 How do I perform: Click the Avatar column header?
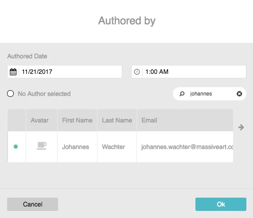(42, 120)
